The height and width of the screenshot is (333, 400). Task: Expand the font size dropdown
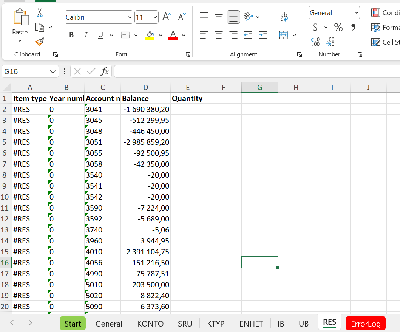[x=156, y=17]
